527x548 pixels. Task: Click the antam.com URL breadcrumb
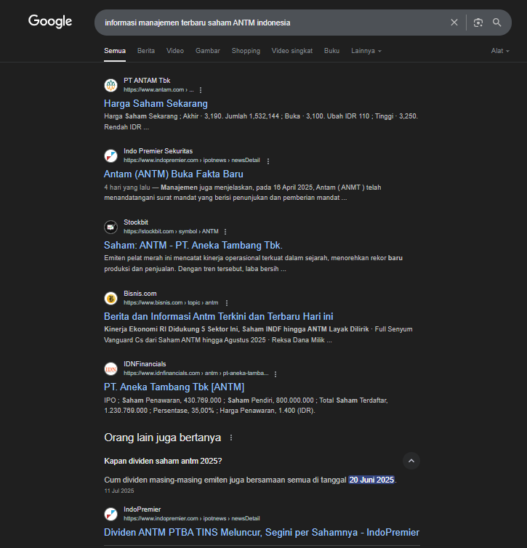(x=158, y=90)
